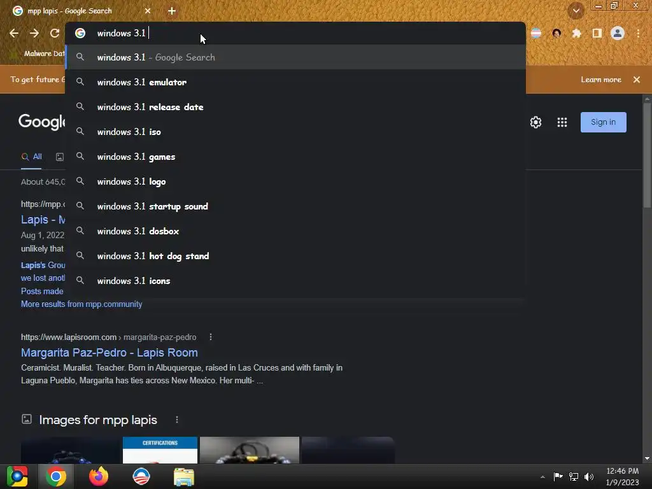The image size is (652, 489).
Task: Dismiss the orange notification bar with X
Action: [637, 80]
